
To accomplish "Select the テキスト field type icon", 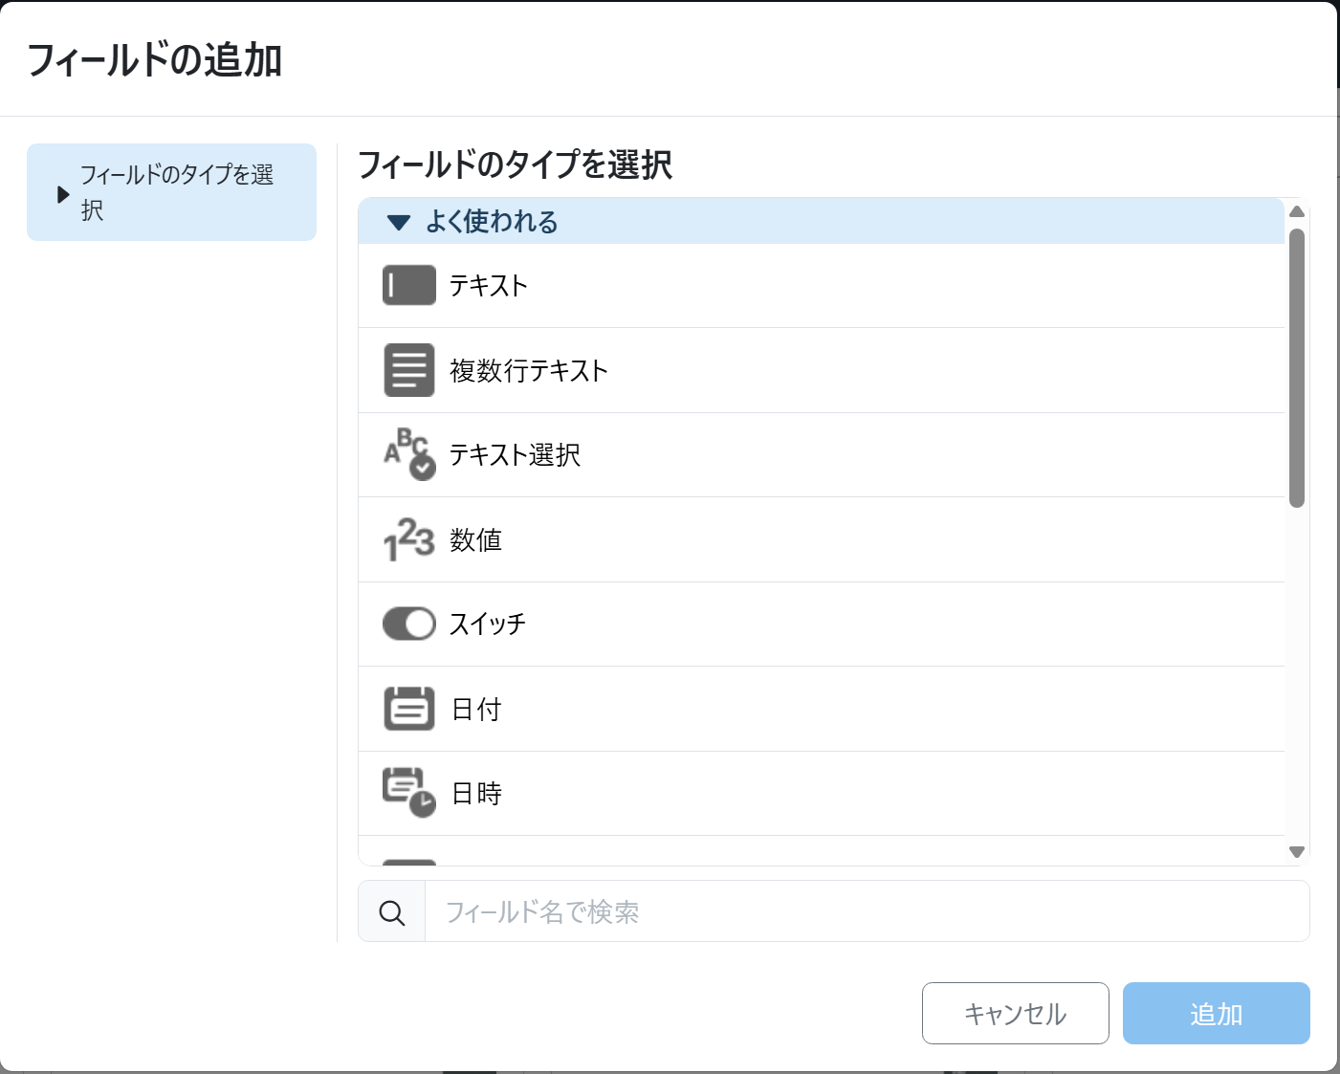I will point(408,286).
